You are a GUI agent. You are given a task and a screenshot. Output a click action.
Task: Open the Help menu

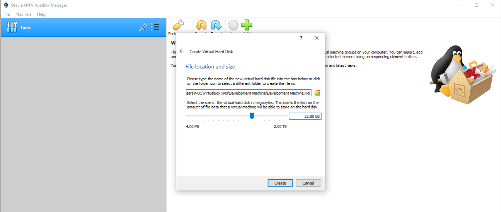pyautogui.click(x=41, y=14)
